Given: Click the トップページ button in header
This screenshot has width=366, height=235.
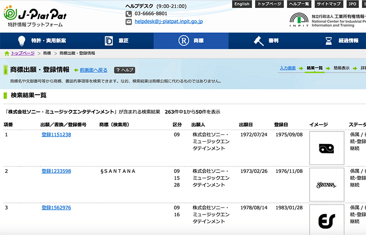Looking at the screenshot, I should [269, 4].
